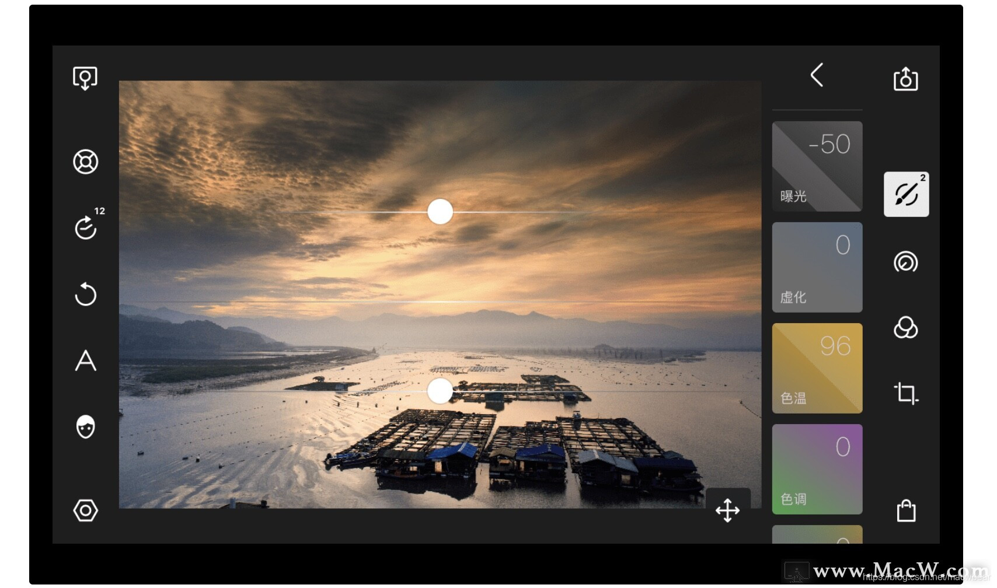Open the face portrait retouch tool
Screen dimensions: 997x588
(85, 427)
